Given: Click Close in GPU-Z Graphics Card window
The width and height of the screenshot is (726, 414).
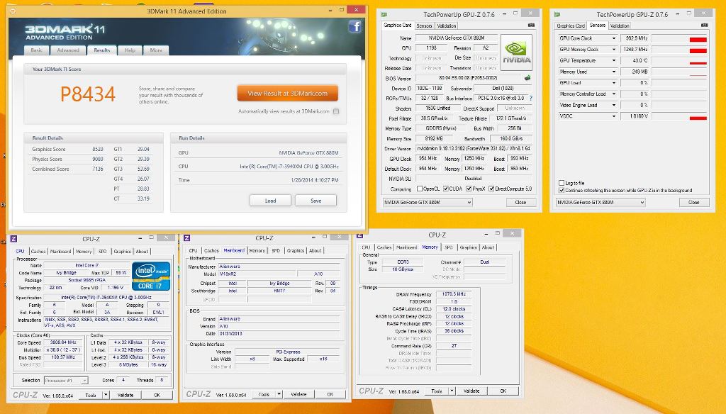Looking at the screenshot, I should [x=520, y=202].
